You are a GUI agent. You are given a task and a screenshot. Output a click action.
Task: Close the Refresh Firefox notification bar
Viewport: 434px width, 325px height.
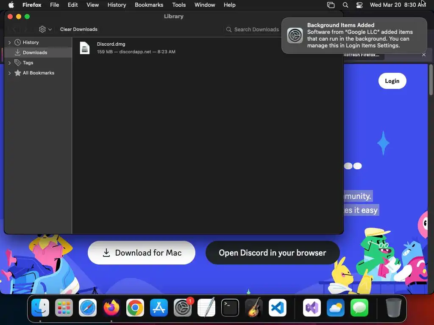423,55
